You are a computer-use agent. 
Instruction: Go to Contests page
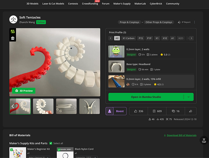click(x=73, y=4)
